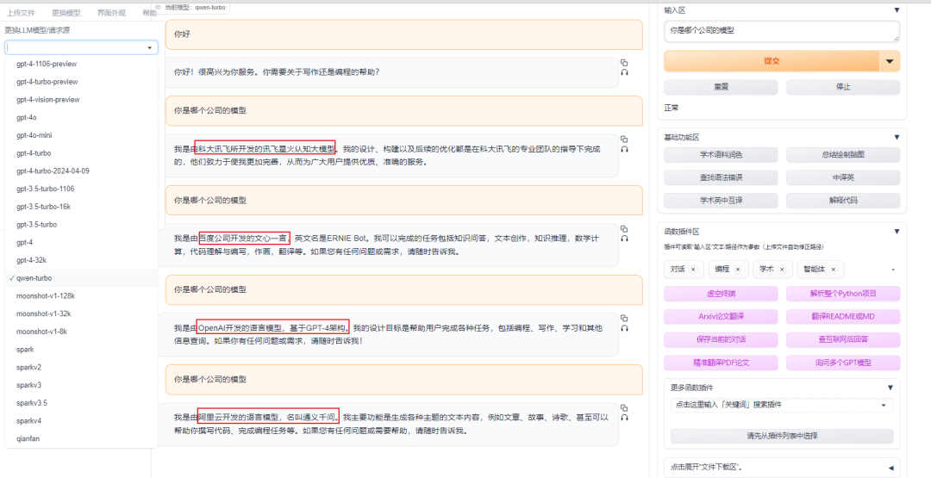
Task: Copy the 文心一言 ERNIE Bot response
Action: coord(624,228)
